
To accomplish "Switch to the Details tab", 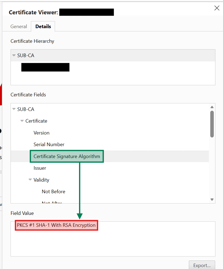I will click(43, 26).
